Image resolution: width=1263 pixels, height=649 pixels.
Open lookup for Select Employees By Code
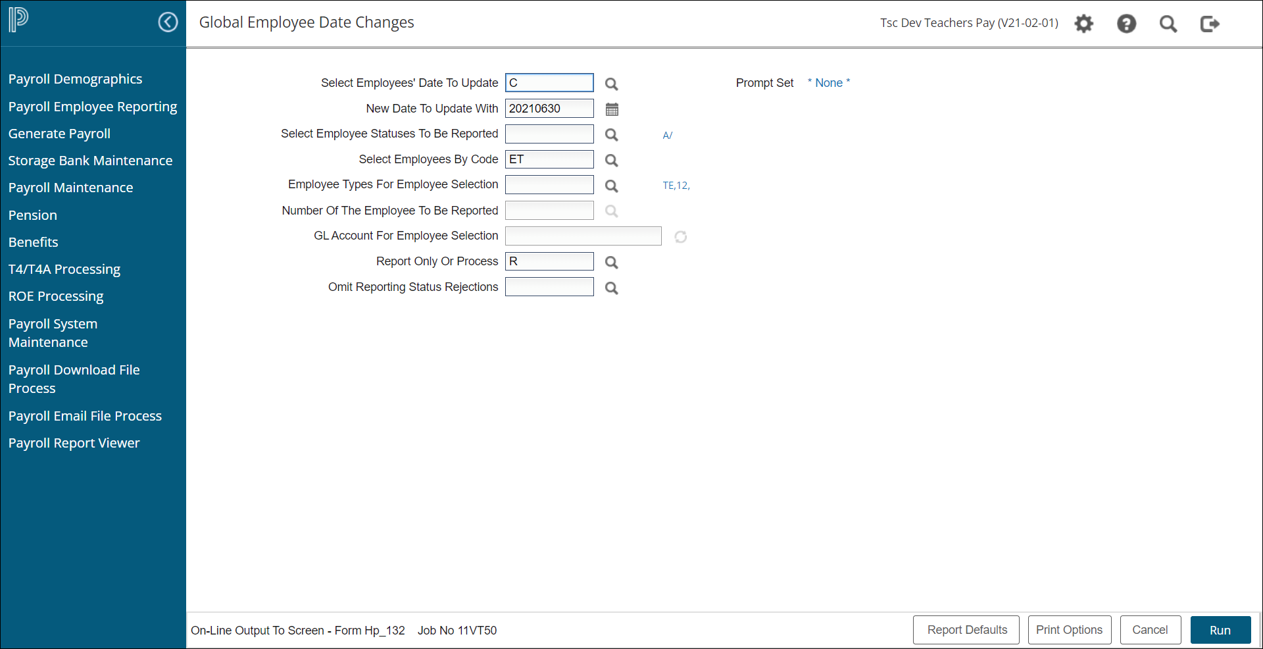pos(611,161)
